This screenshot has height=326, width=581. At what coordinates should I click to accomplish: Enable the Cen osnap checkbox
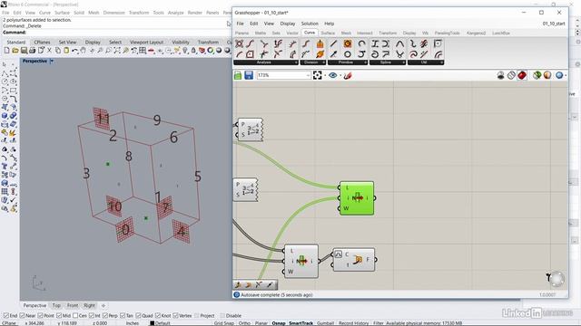75,316
